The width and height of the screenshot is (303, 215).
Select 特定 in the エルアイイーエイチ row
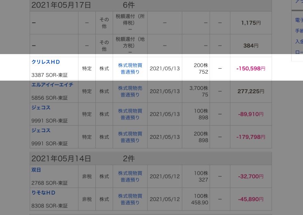[87, 91]
